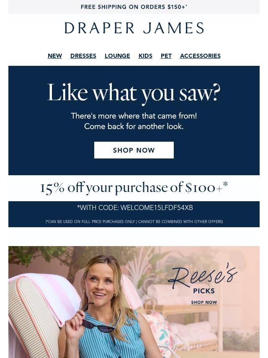Image resolution: width=268 pixels, height=358 pixels.
Task: Click the white SHOP NOW button
Action: click(x=134, y=150)
